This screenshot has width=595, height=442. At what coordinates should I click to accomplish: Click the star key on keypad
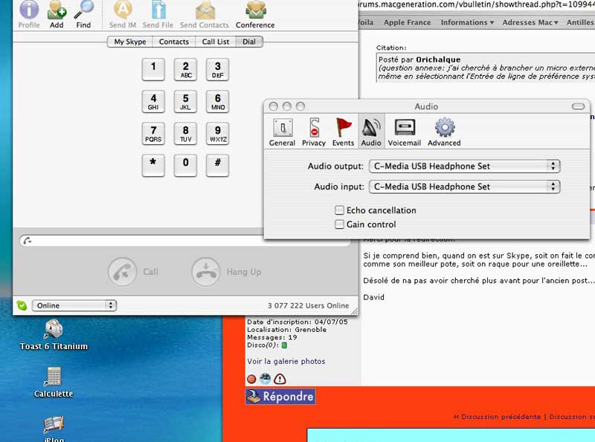click(153, 166)
